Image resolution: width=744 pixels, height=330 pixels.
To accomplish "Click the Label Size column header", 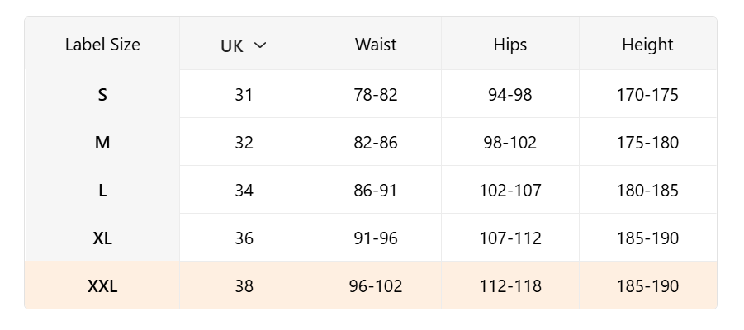I will click(102, 45).
